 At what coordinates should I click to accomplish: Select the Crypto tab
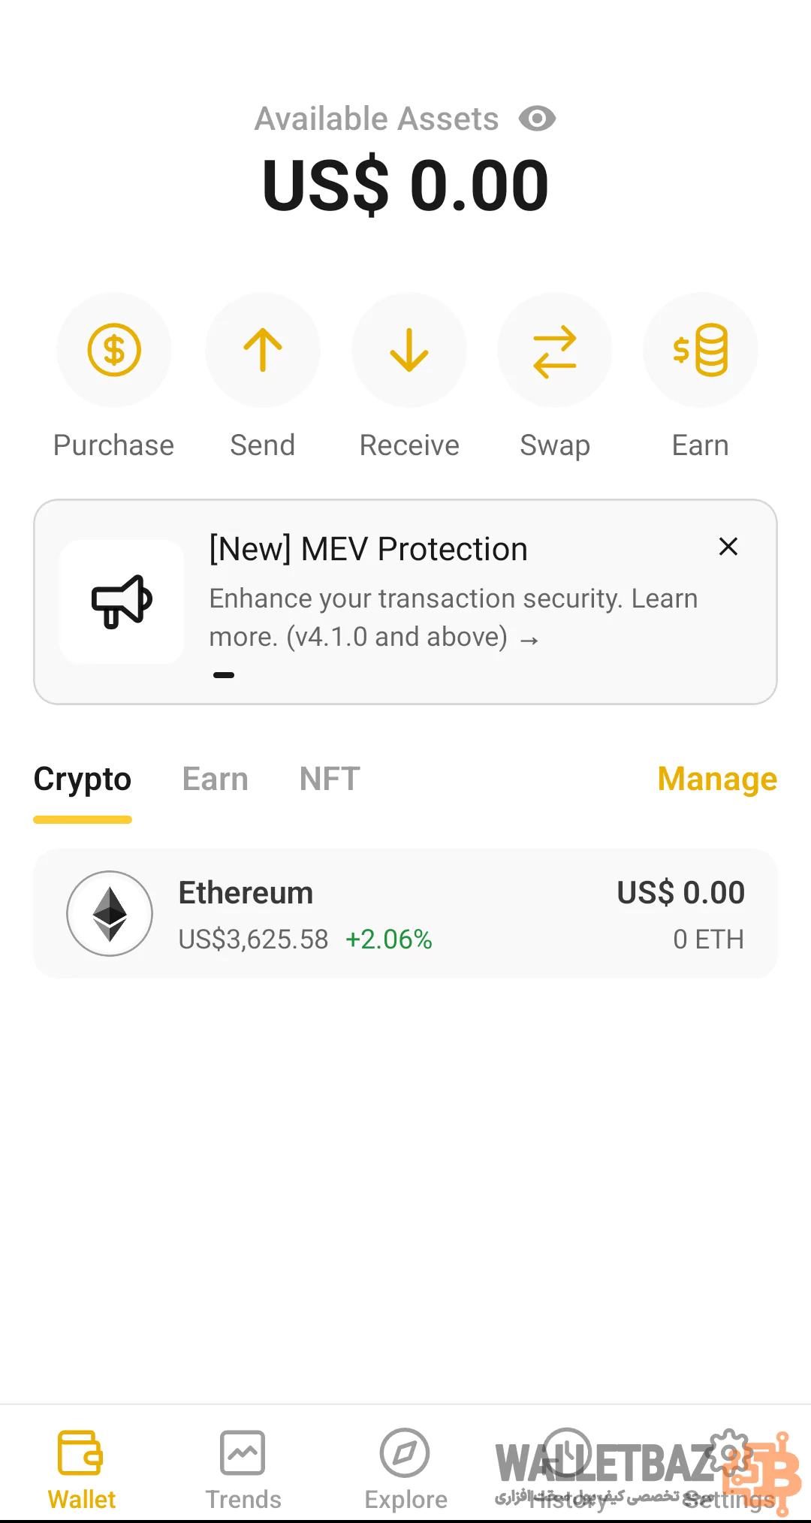click(x=83, y=780)
